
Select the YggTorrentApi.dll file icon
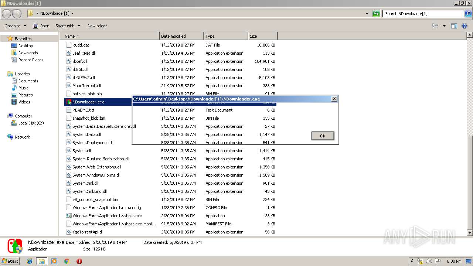tap(68, 232)
